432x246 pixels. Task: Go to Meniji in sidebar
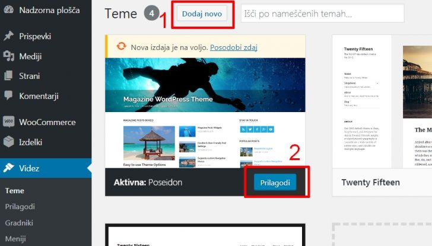coord(15,238)
